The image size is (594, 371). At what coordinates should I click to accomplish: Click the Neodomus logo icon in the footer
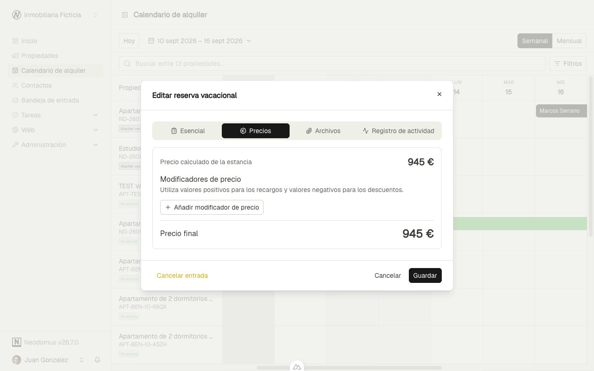point(17,342)
